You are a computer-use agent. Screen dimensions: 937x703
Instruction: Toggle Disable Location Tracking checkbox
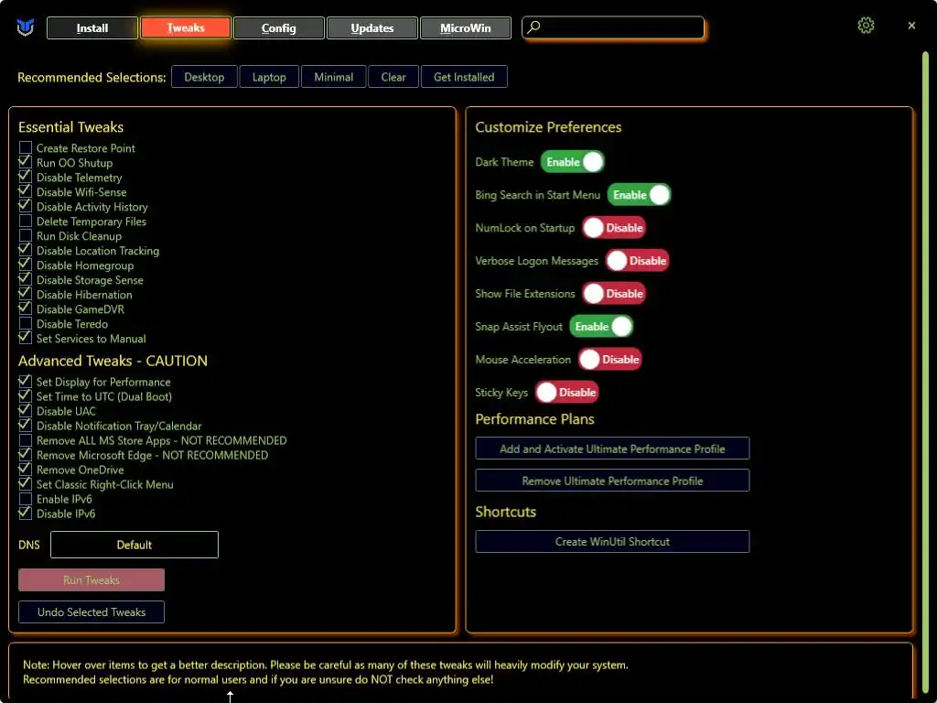click(x=25, y=251)
